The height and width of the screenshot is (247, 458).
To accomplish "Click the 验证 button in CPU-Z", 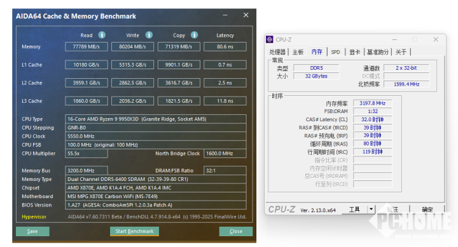I will 392,210.
